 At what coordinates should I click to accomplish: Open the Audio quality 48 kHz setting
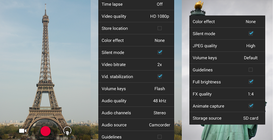coord(136,101)
